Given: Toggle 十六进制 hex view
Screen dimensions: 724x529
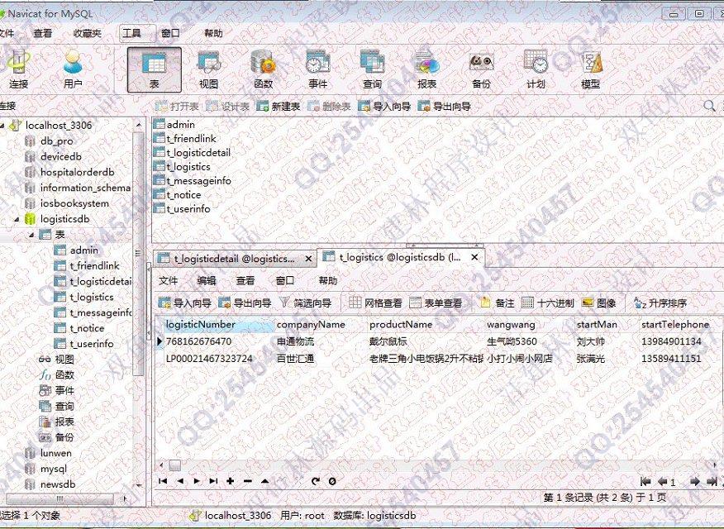Looking at the screenshot, I should 548,303.
